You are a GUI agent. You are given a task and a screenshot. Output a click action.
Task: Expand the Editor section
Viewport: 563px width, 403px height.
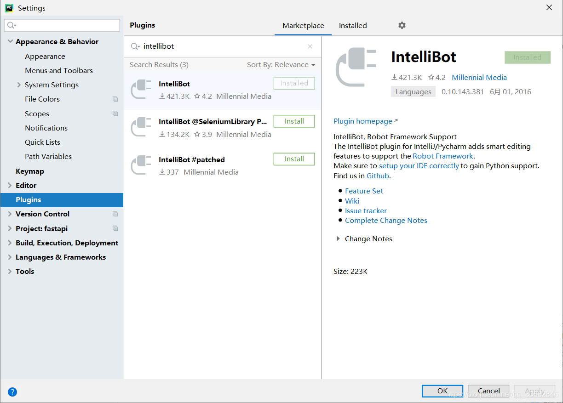pyautogui.click(x=10, y=185)
